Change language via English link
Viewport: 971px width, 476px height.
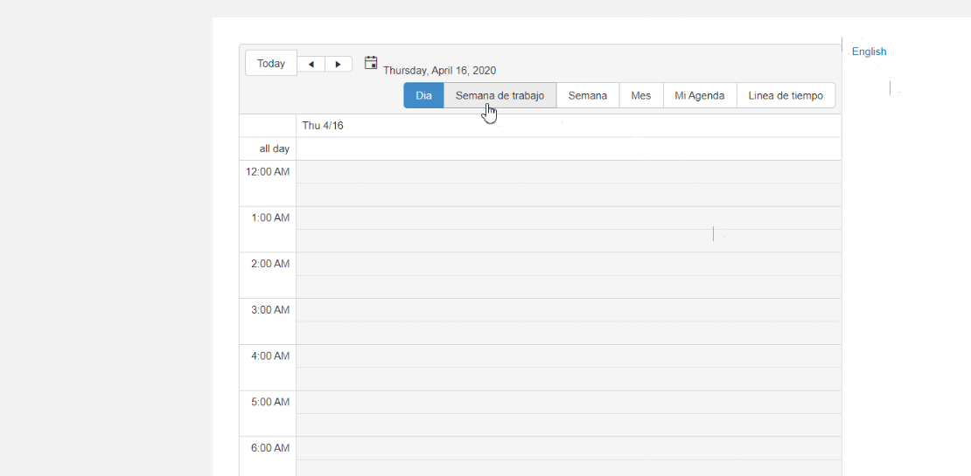869,52
